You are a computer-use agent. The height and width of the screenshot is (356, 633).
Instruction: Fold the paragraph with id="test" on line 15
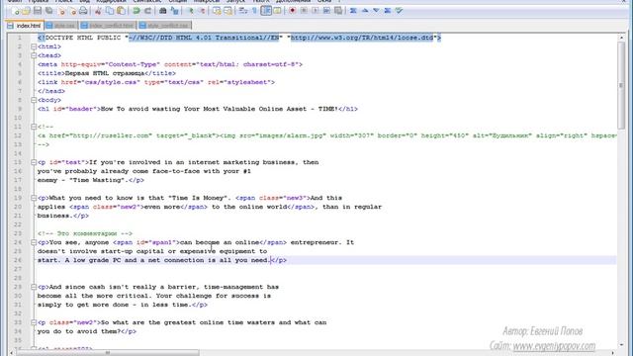[34, 162]
